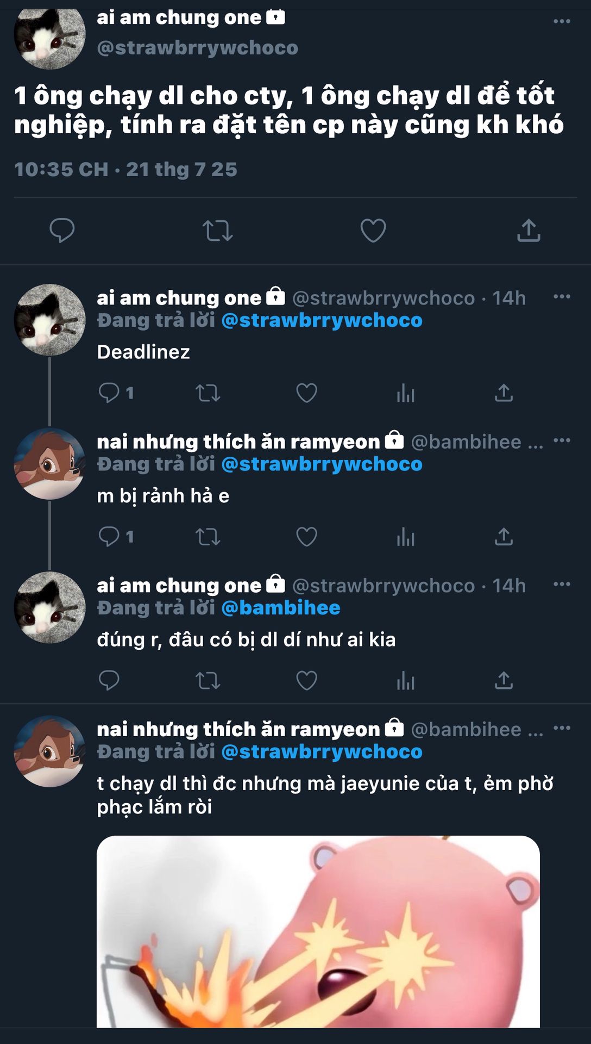Viewport: 591px width, 1044px height.
Task: Retweet the 'đúng r, đâu có' reply
Action: tap(208, 680)
